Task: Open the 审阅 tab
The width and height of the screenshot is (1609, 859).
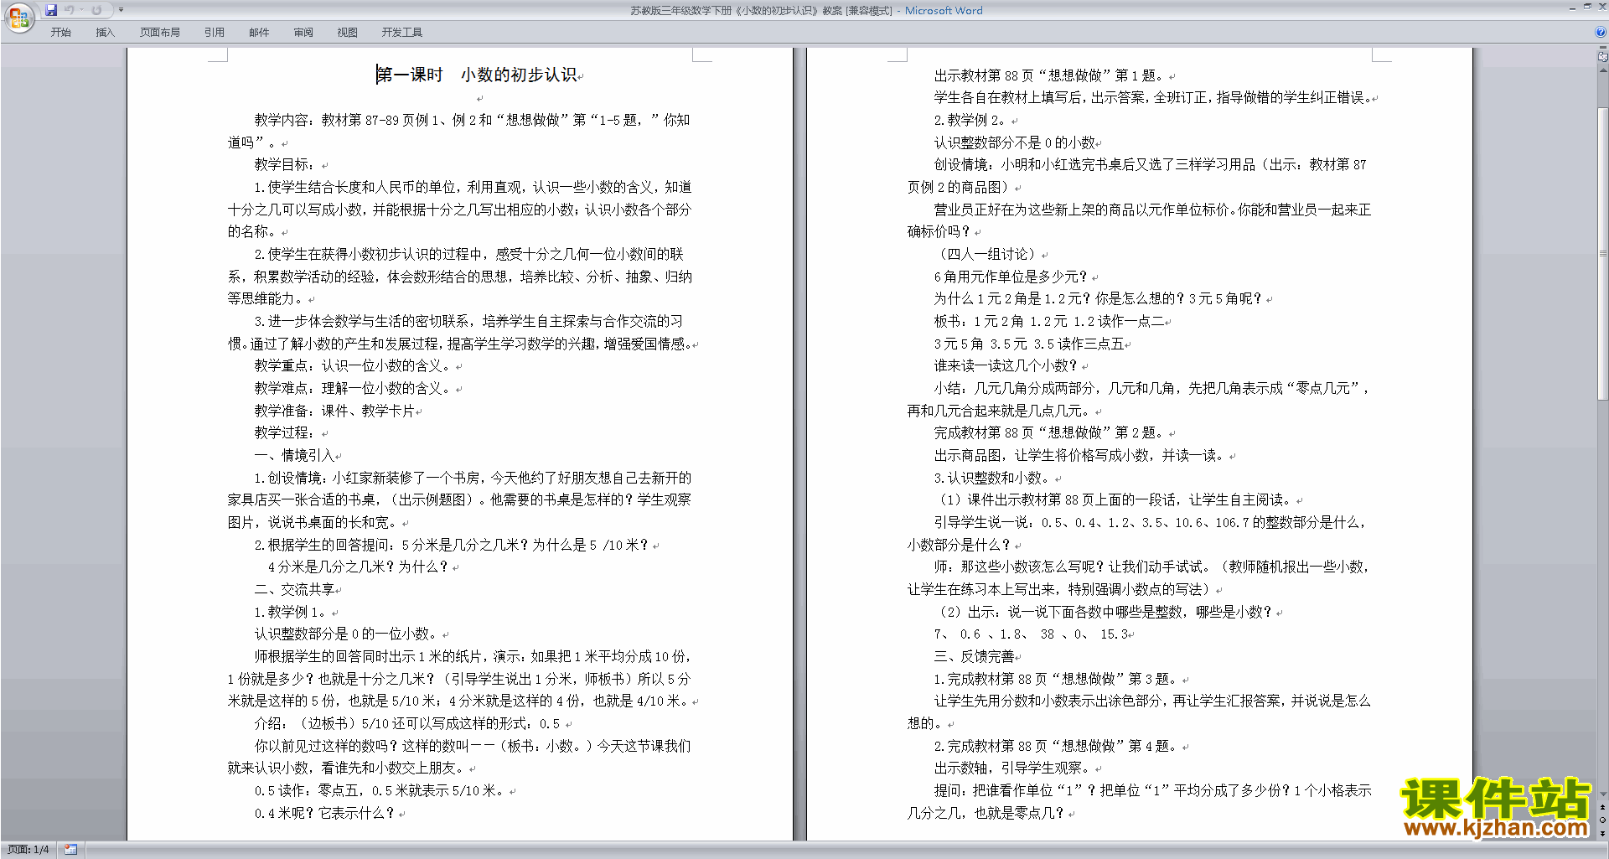Action: tap(303, 33)
